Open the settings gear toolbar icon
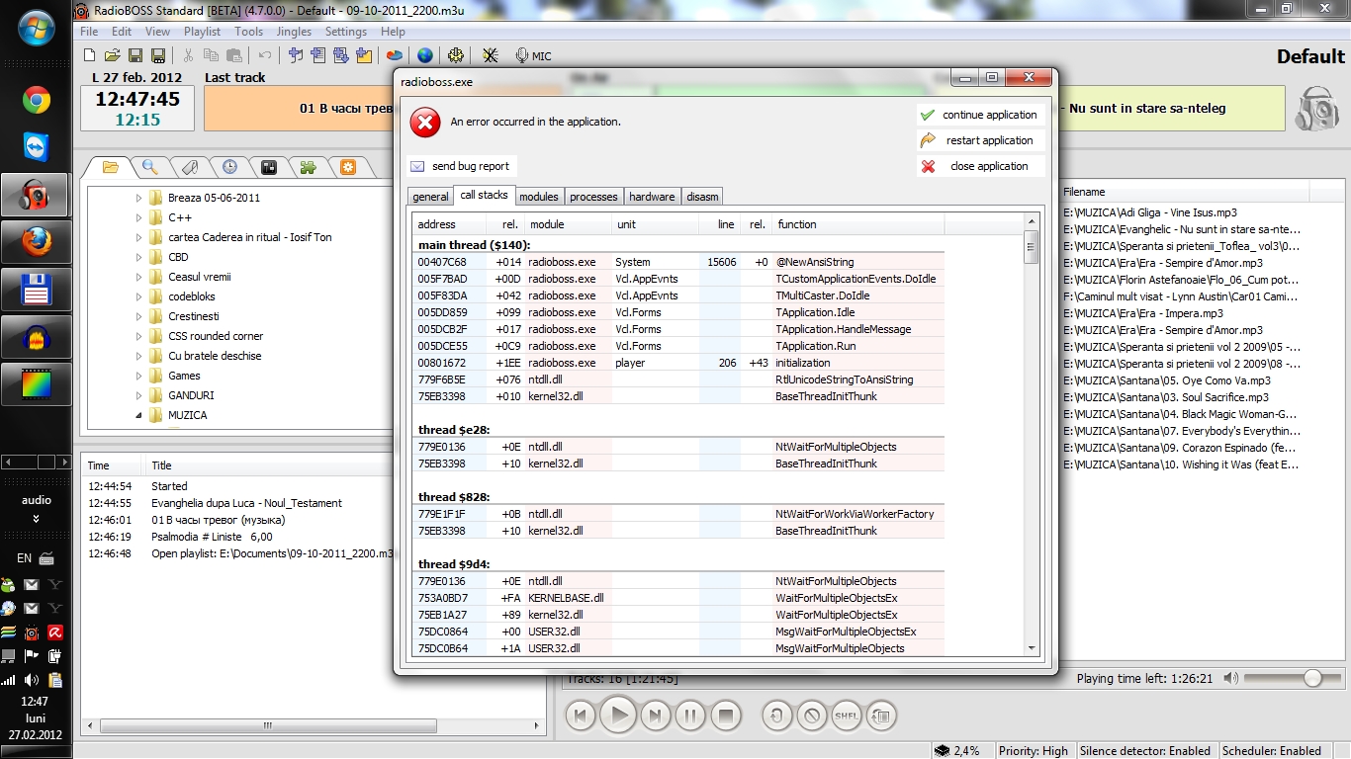The width and height of the screenshot is (1351, 759). [x=456, y=55]
